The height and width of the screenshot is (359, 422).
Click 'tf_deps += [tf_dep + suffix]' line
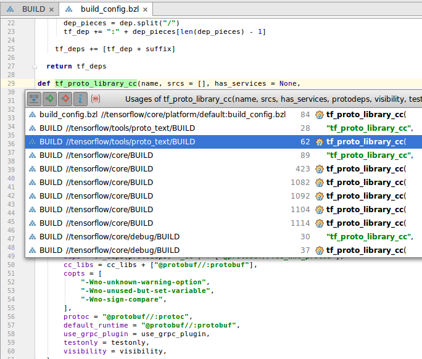(x=115, y=49)
